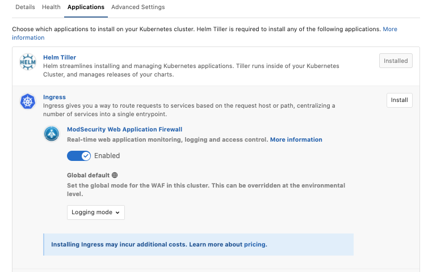The image size is (428, 272).
Task: Click the Installed button for Helm Tiller
Action: click(396, 61)
